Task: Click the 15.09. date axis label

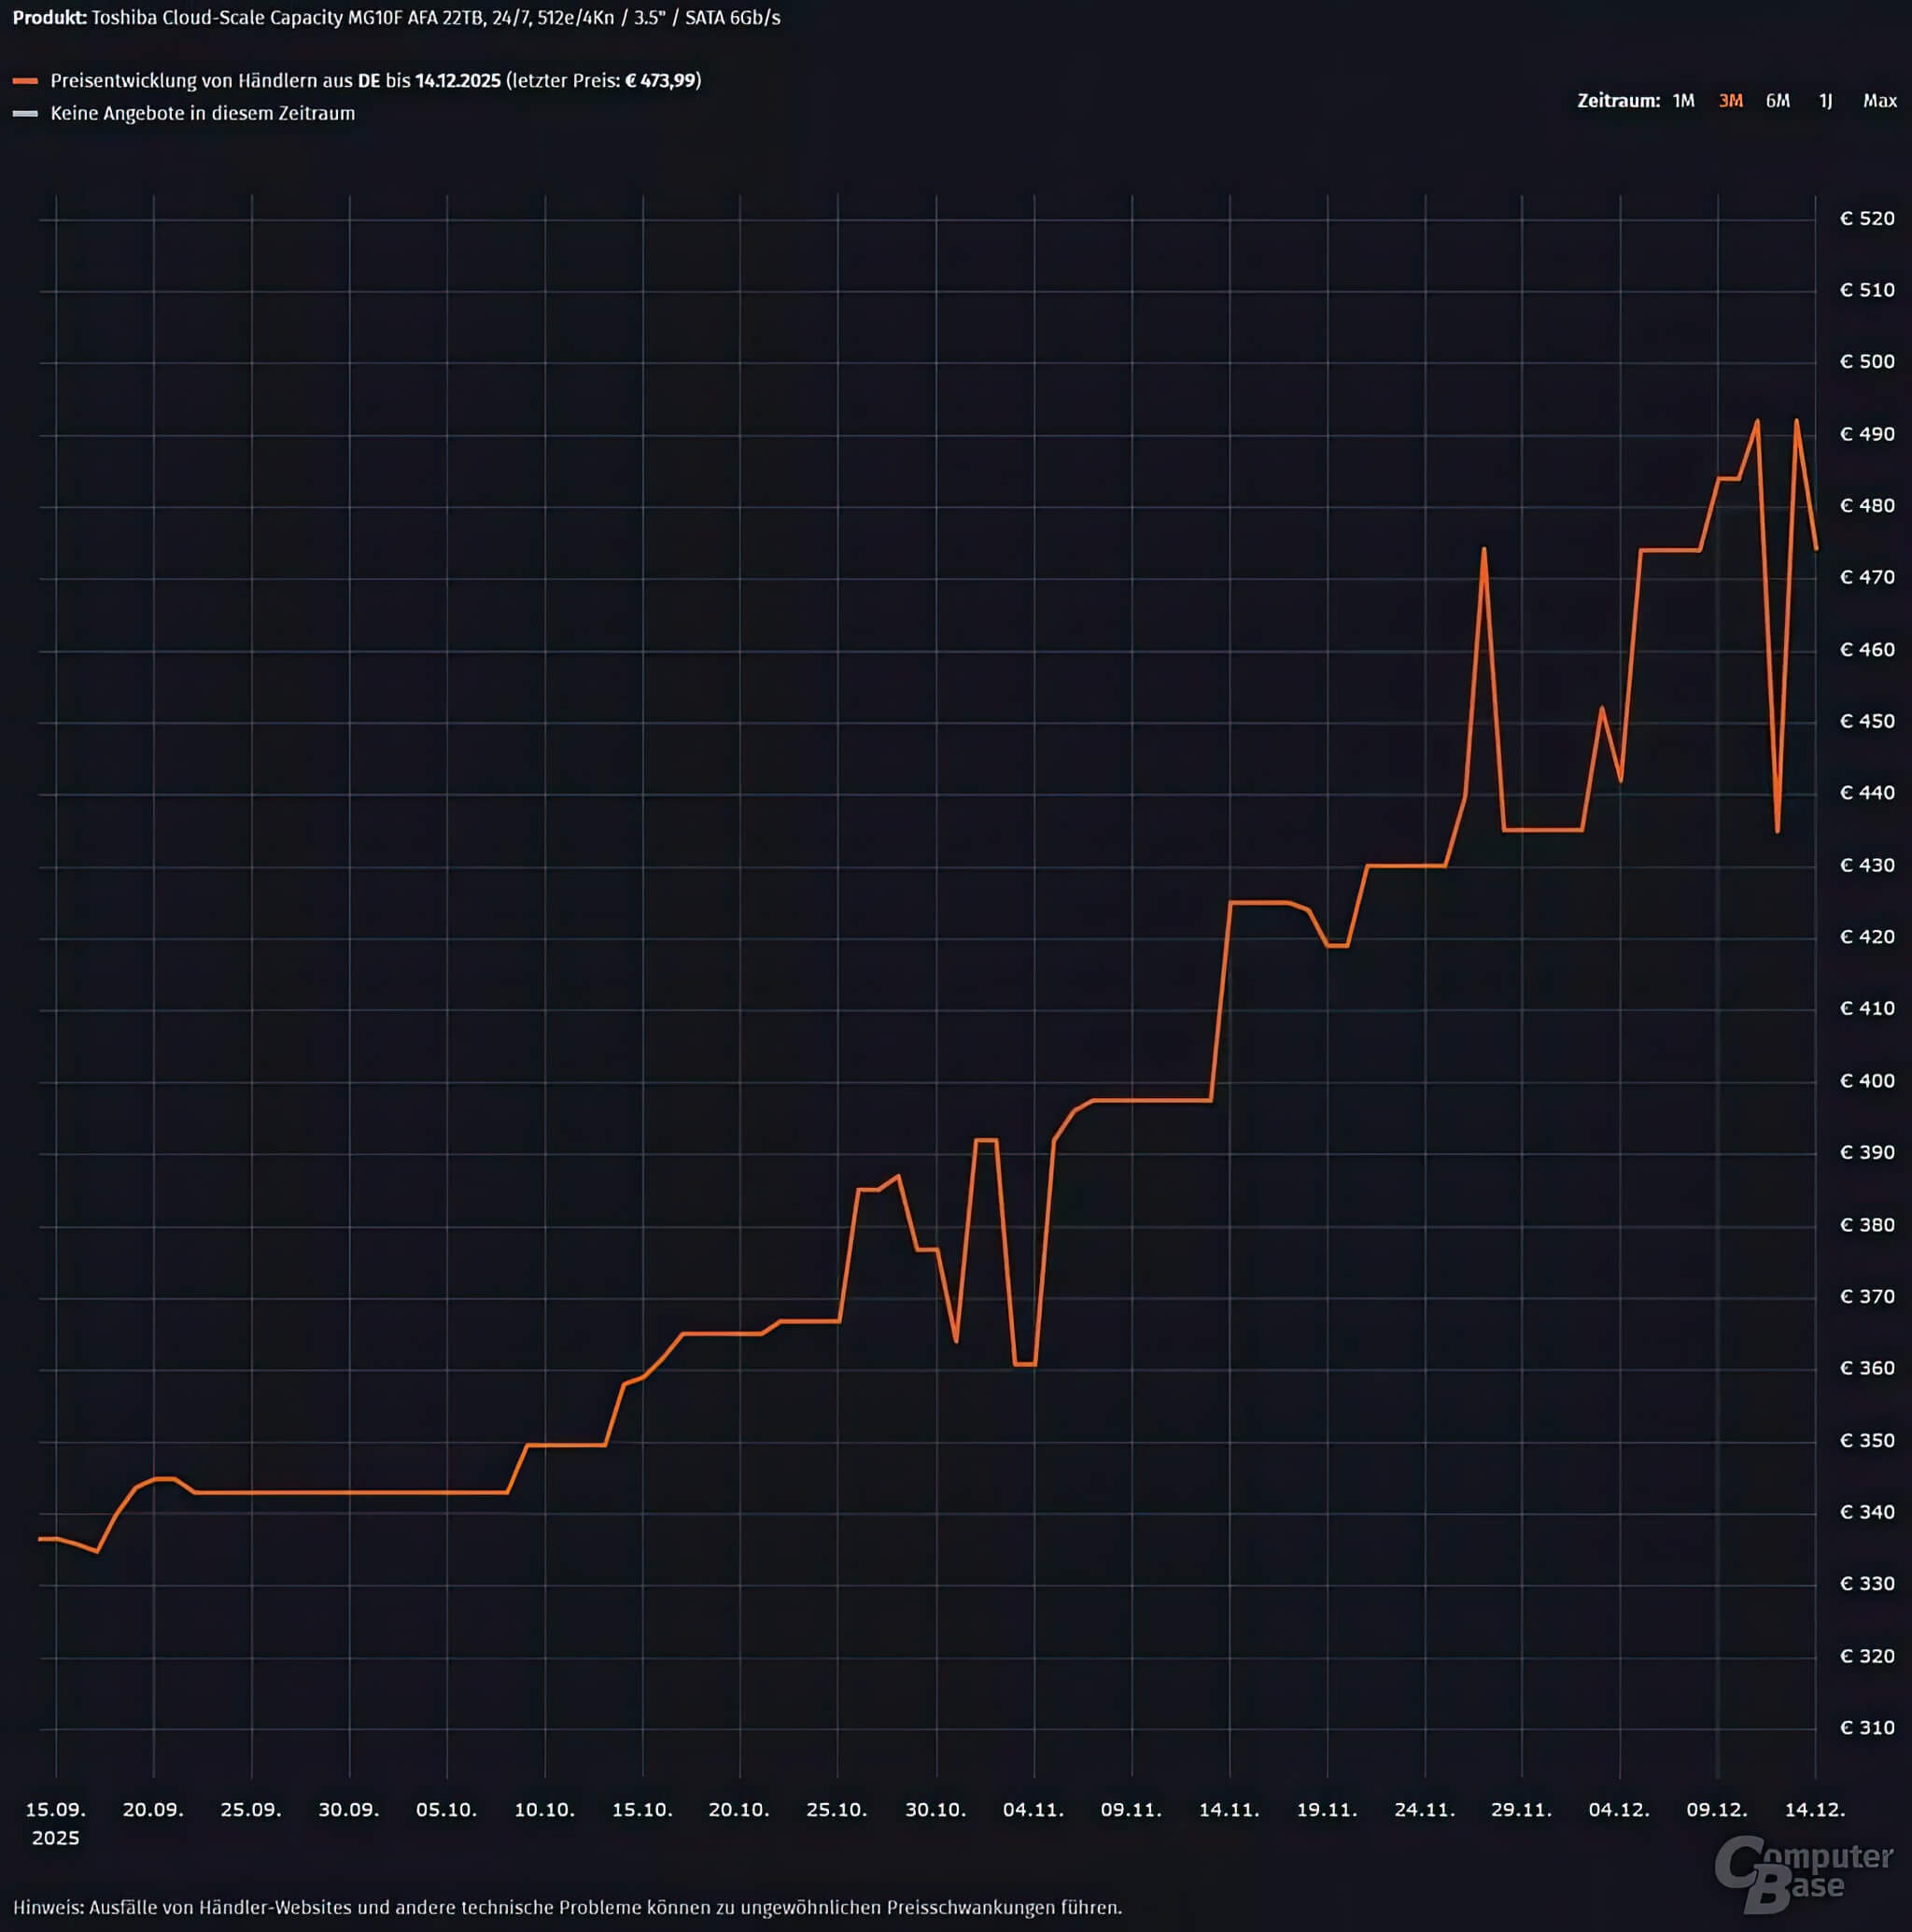Action: (55, 1810)
